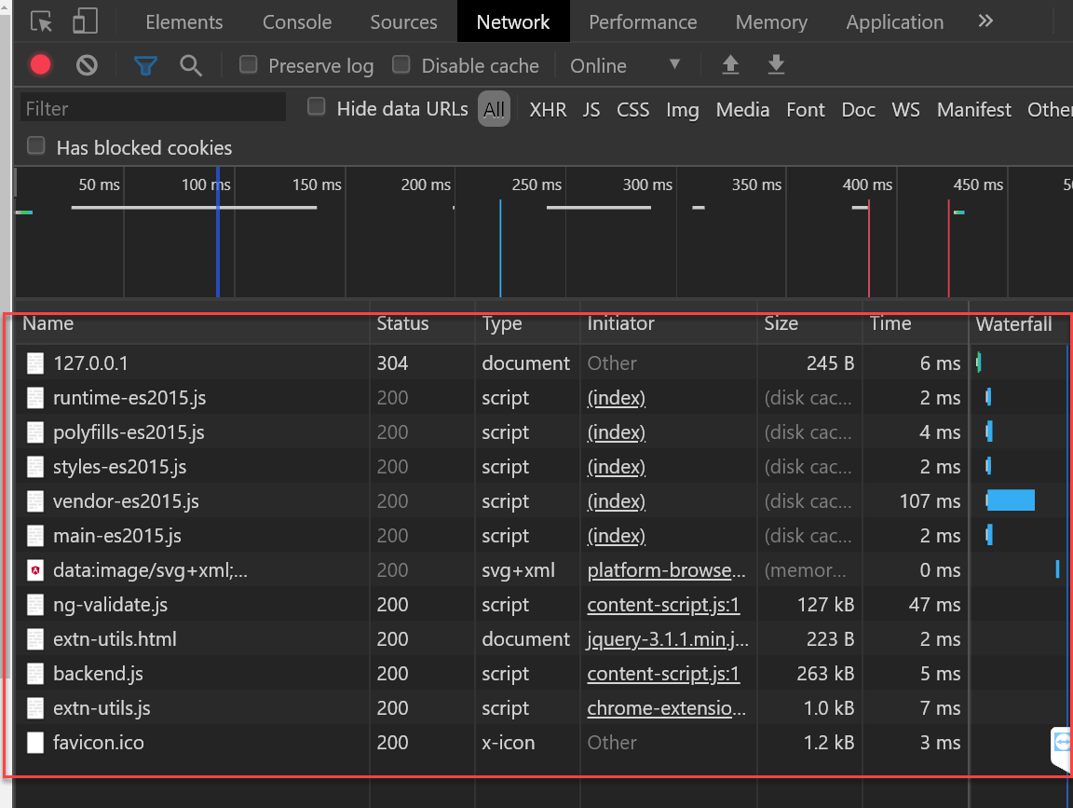This screenshot has width=1073, height=808.
Task: Tick the Has blocked cookies checkbox
Action: click(x=35, y=146)
